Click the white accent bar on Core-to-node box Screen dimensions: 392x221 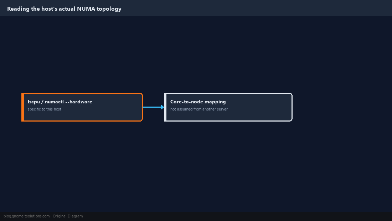pos(165,107)
